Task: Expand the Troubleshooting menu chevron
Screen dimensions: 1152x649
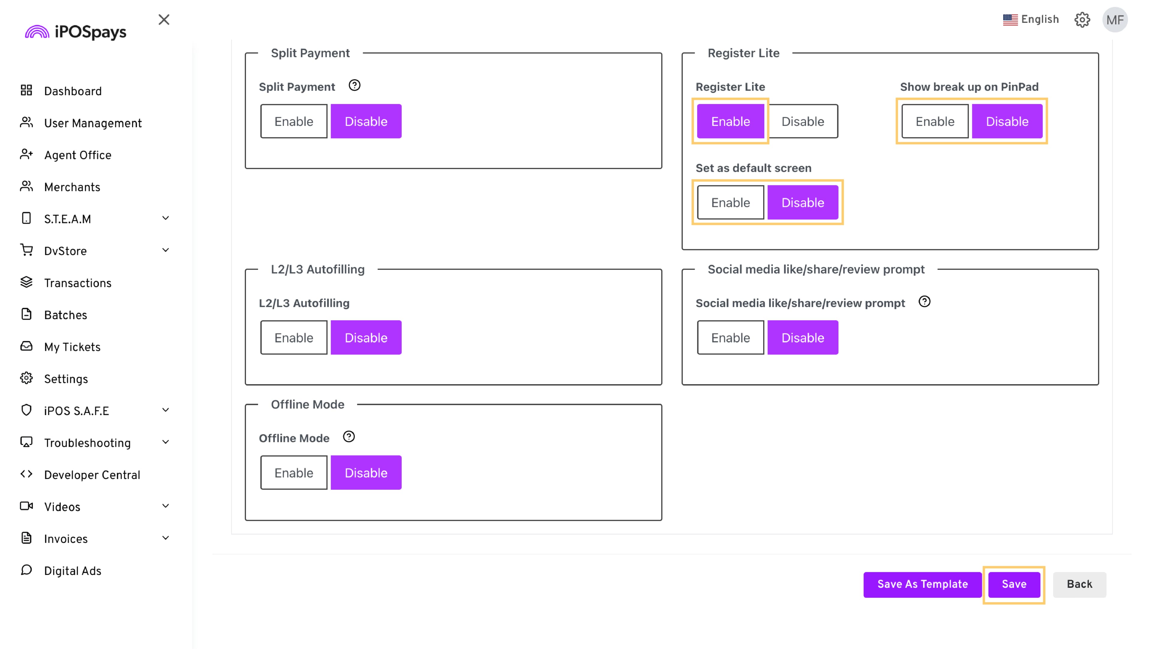Action: (166, 442)
